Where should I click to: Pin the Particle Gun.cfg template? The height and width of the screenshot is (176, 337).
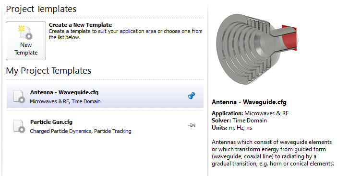pos(192,125)
